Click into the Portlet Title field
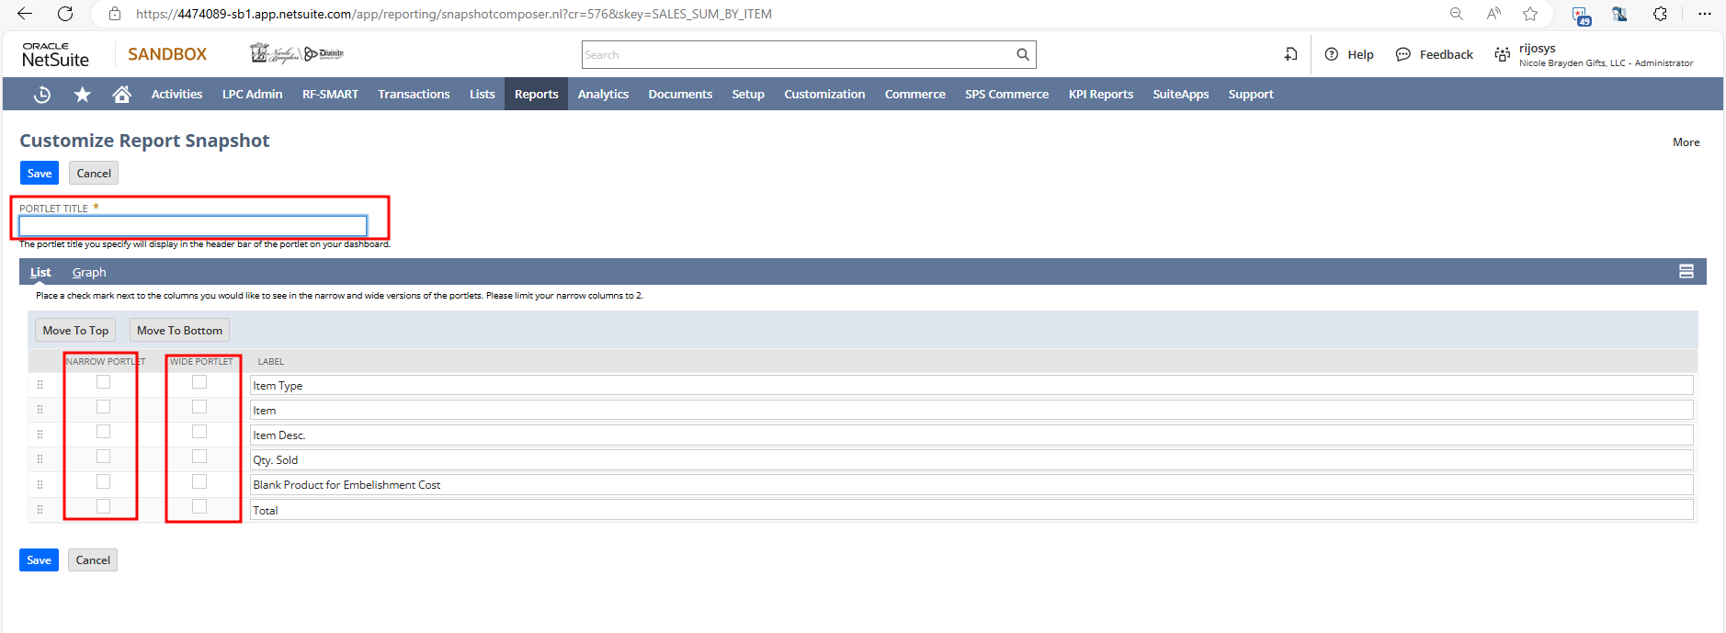1726x633 pixels. coord(193,226)
